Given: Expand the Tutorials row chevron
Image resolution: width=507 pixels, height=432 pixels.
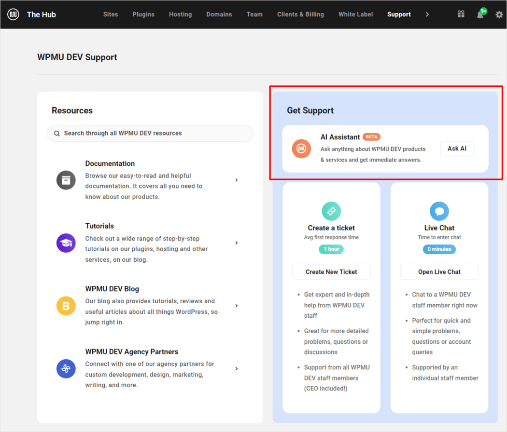Looking at the screenshot, I should [x=237, y=243].
